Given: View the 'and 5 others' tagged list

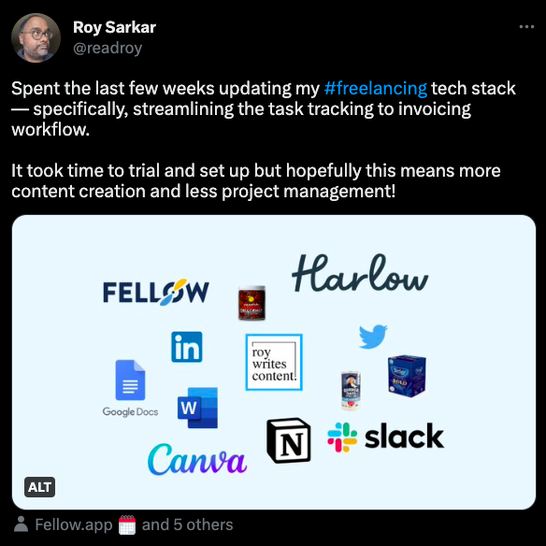Looking at the screenshot, I should pos(187,524).
